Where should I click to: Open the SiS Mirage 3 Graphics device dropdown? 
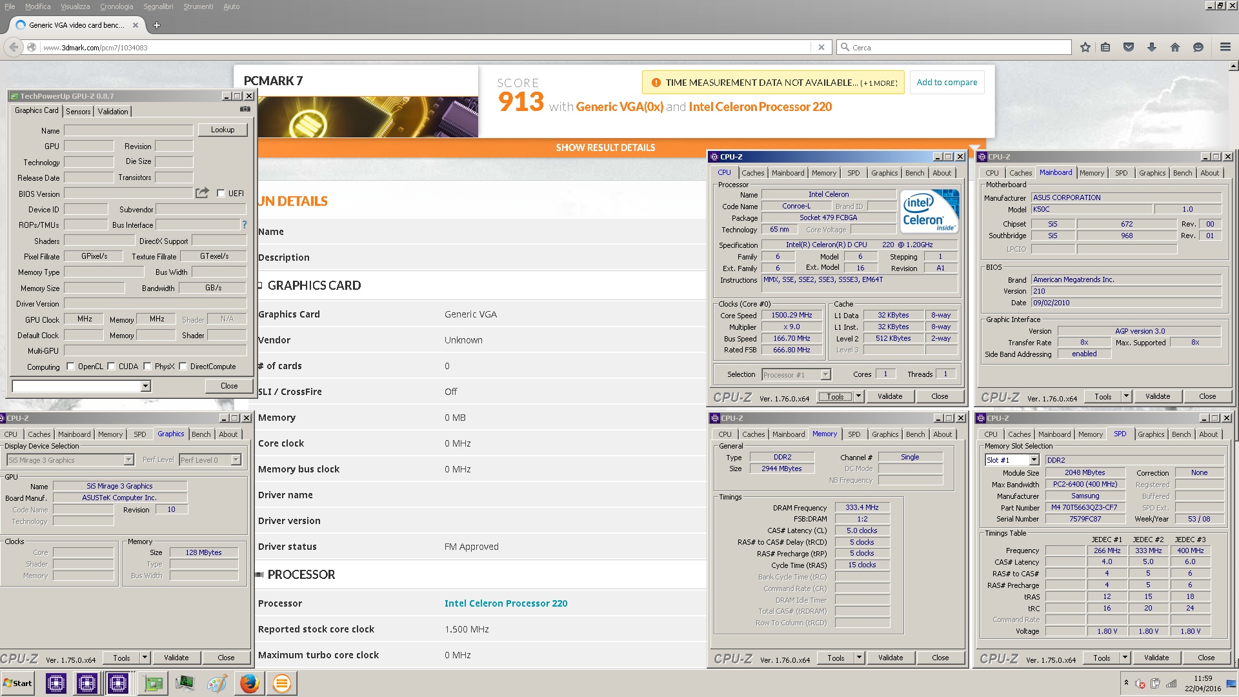(x=70, y=460)
